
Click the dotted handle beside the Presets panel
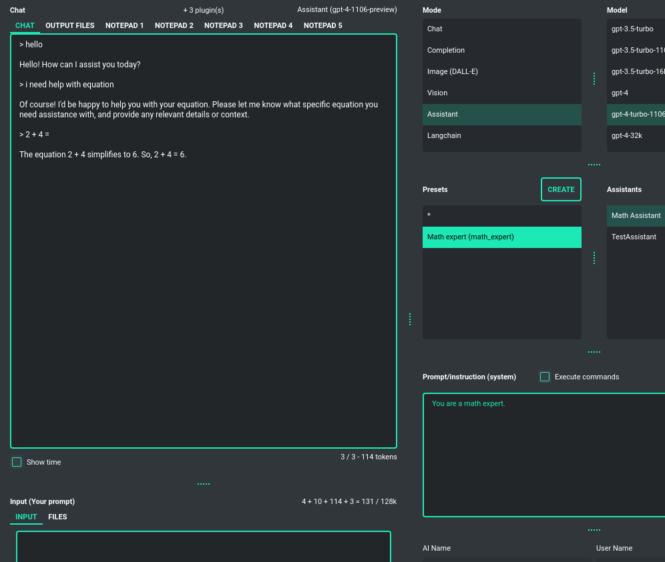(x=594, y=258)
